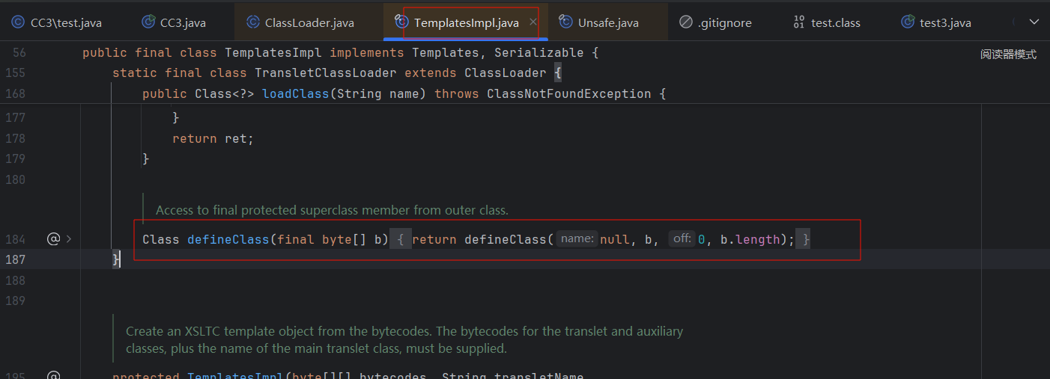This screenshot has width=1050, height=379.
Task: Expand the collapsed closing brace after b.length
Action: point(803,239)
